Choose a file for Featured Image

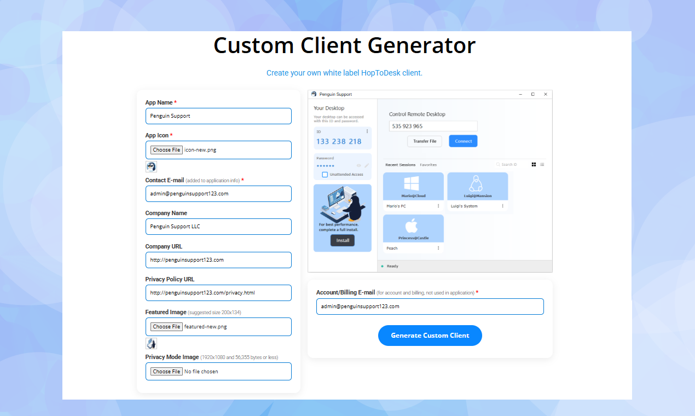pyautogui.click(x=166, y=327)
